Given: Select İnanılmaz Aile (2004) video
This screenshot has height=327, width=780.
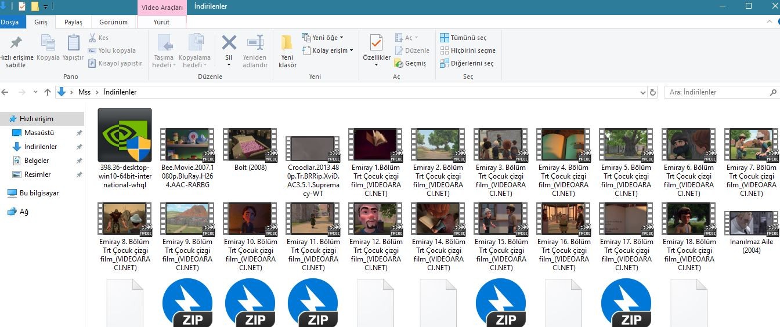Looking at the screenshot, I should pos(751,232).
